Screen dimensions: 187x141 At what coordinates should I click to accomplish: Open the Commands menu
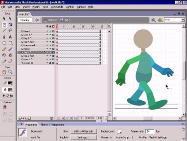[x=57, y=7]
